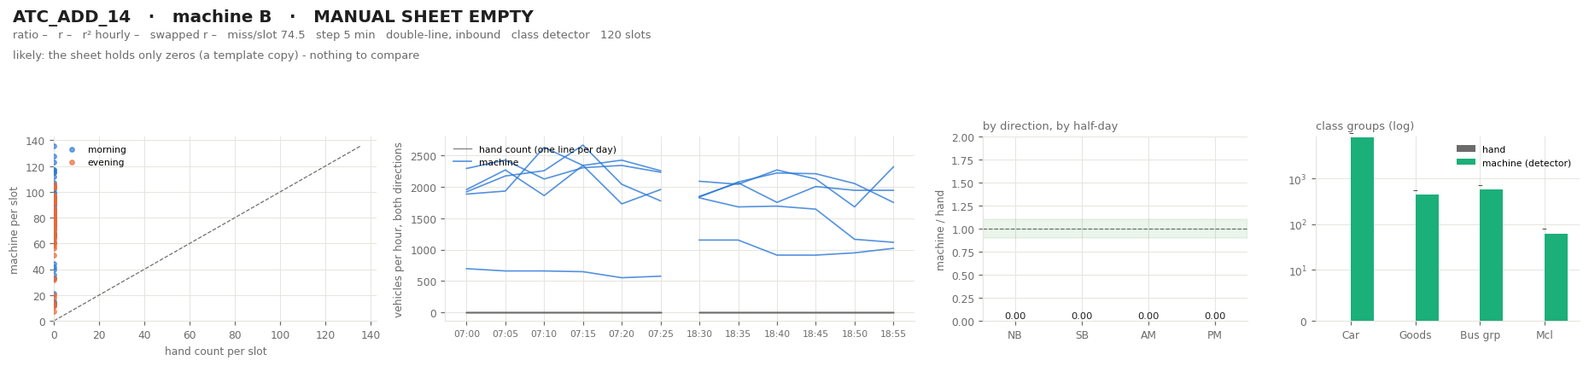This screenshot has width=1589, height=366.
Task: Click the Goods green bar
Action: tap(1427, 258)
